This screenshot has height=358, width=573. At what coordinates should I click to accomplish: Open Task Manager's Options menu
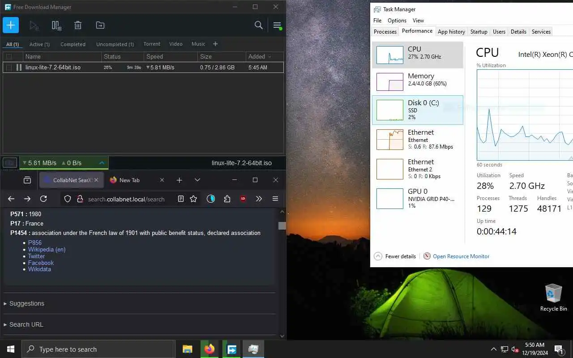click(397, 21)
